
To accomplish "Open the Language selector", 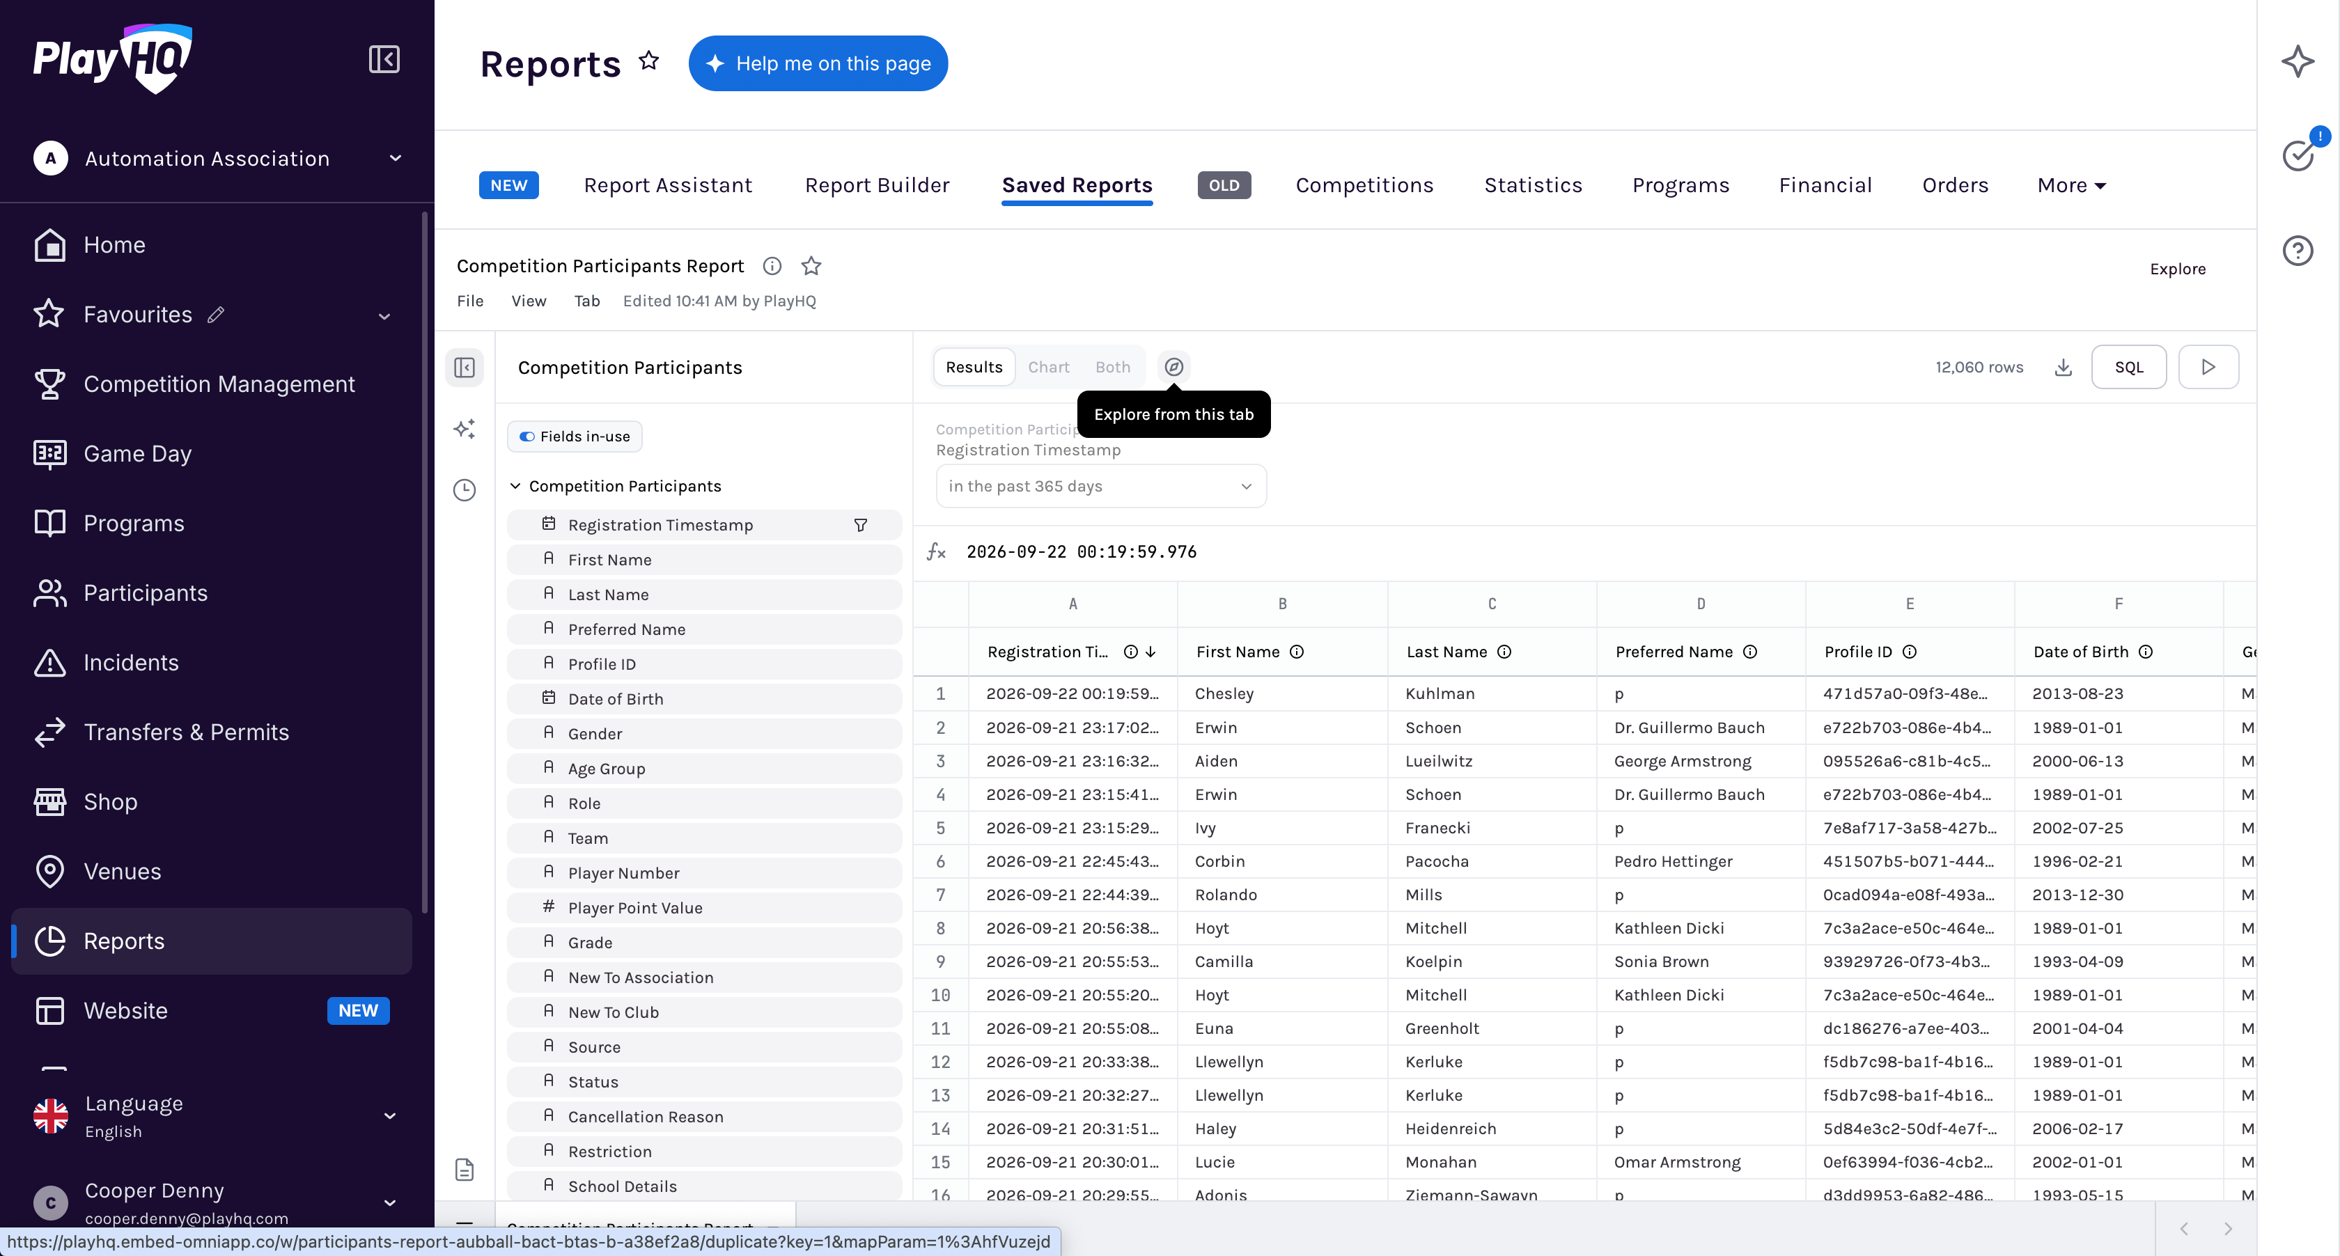I will (215, 1115).
